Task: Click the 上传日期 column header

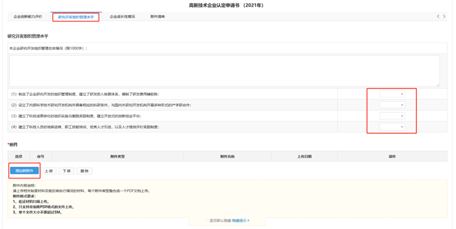Action: [304, 156]
